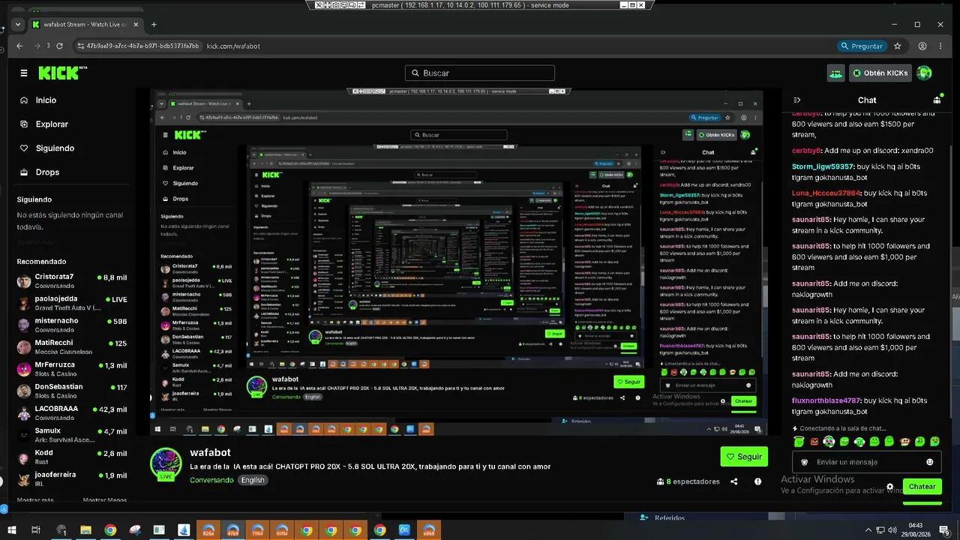This screenshot has width=960, height=540.
Task: Open recommended channel Cristorata7
Action: 72,281
